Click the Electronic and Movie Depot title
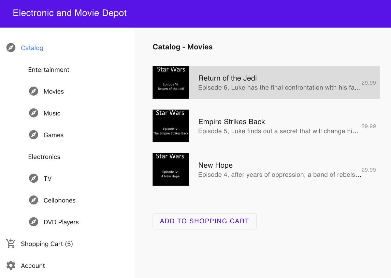 [x=70, y=13]
